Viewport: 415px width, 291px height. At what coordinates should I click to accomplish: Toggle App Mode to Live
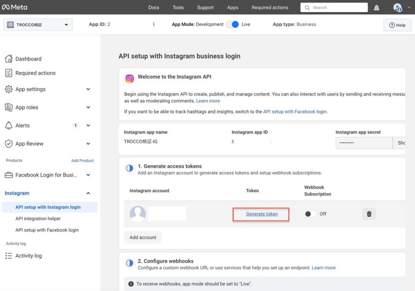[x=233, y=24]
